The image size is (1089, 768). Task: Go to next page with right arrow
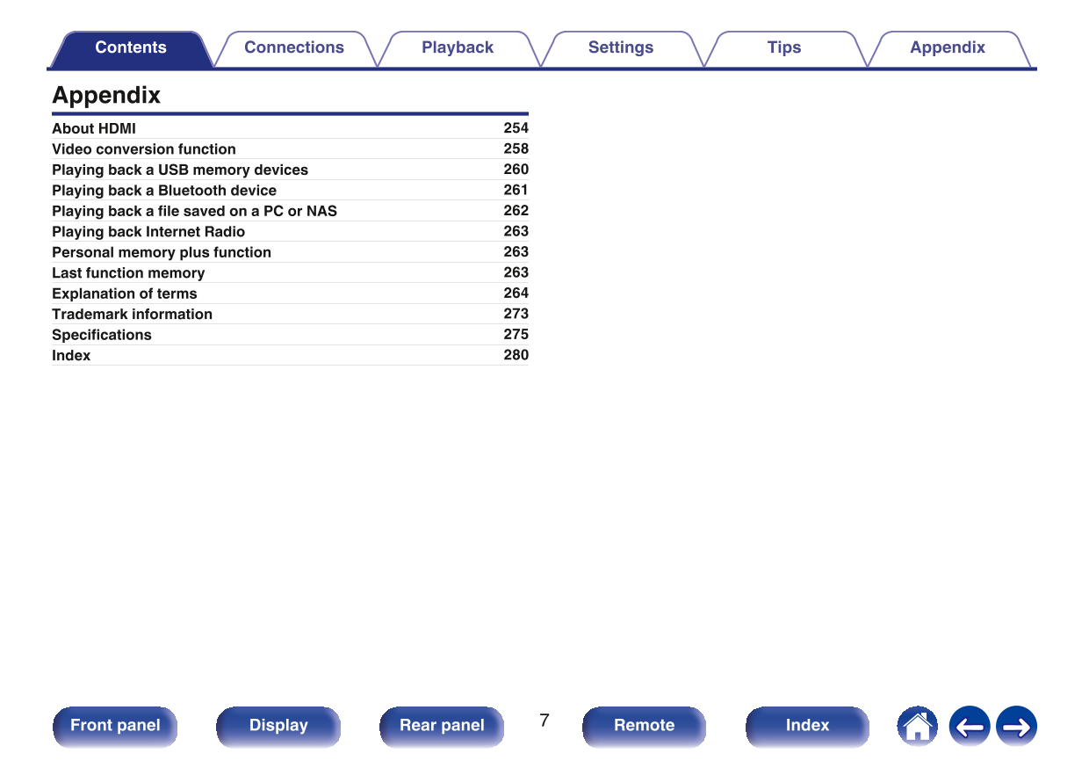click(x=1016, y=727)
